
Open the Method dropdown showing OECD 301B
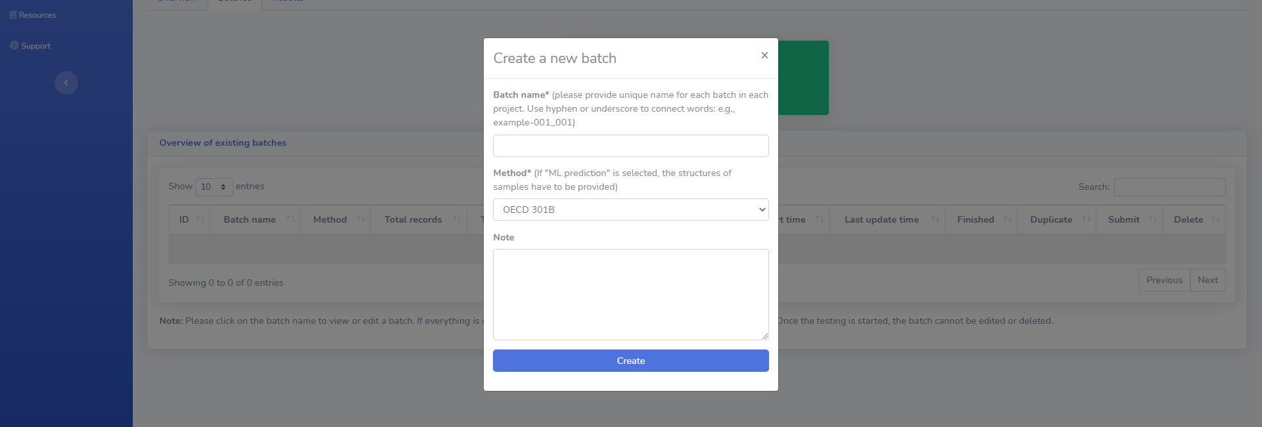click(631, 210)
